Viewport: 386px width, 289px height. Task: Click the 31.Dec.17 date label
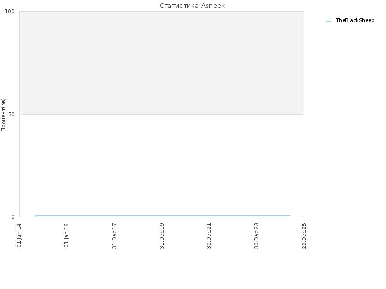click(114, 236)
